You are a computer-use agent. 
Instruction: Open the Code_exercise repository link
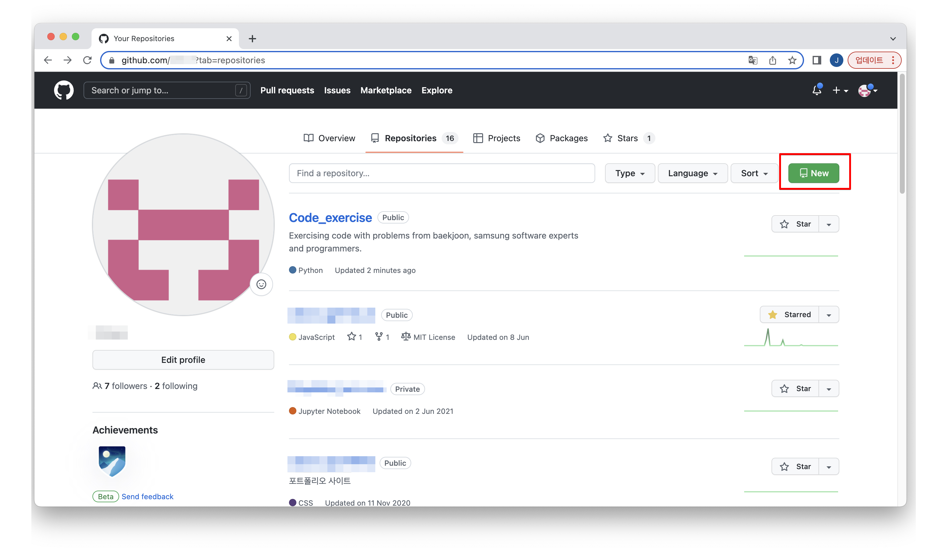tap(330, 218)
